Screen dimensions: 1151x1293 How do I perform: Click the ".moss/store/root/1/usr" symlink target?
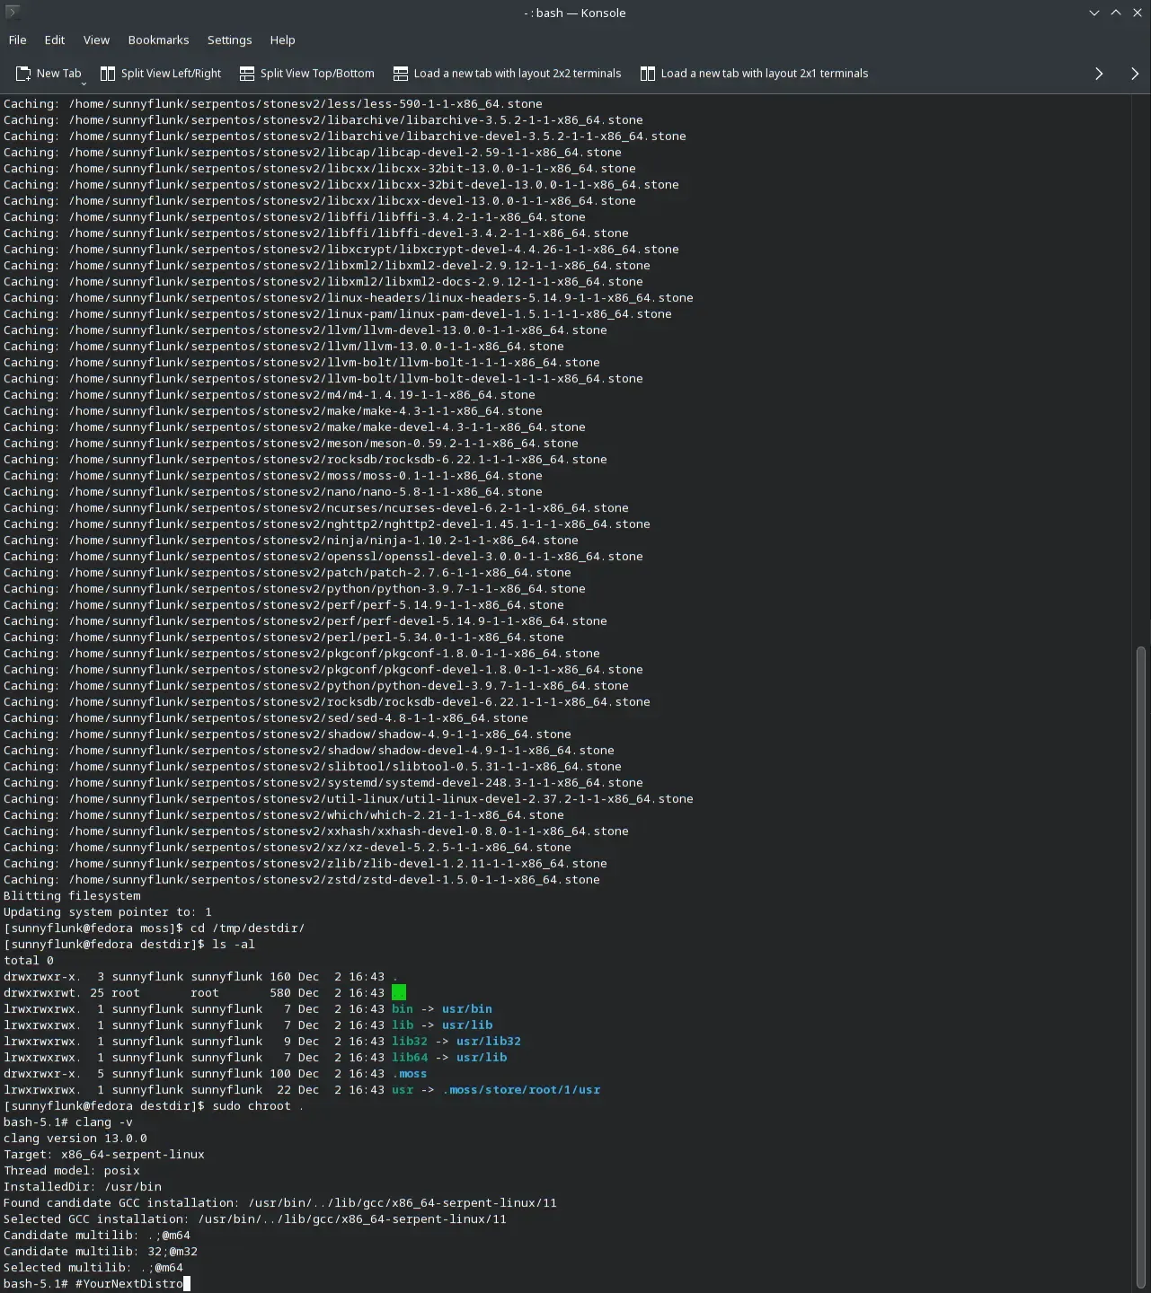click(521, 1090)
